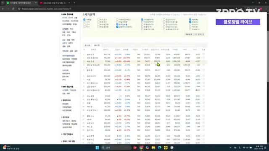Expand NXT 주요시세 sidebar section
The width and height of the screenshot is (269, 151).
click(68, 87)
